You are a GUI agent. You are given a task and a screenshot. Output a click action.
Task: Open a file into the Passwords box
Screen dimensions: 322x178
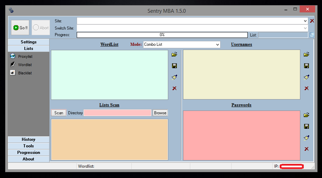[x=307, y=115]
